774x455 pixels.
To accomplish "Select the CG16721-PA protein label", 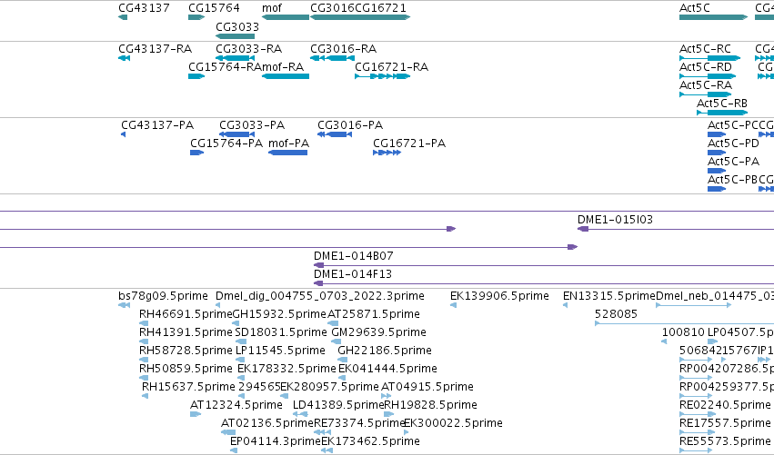I will pos(409,143).
